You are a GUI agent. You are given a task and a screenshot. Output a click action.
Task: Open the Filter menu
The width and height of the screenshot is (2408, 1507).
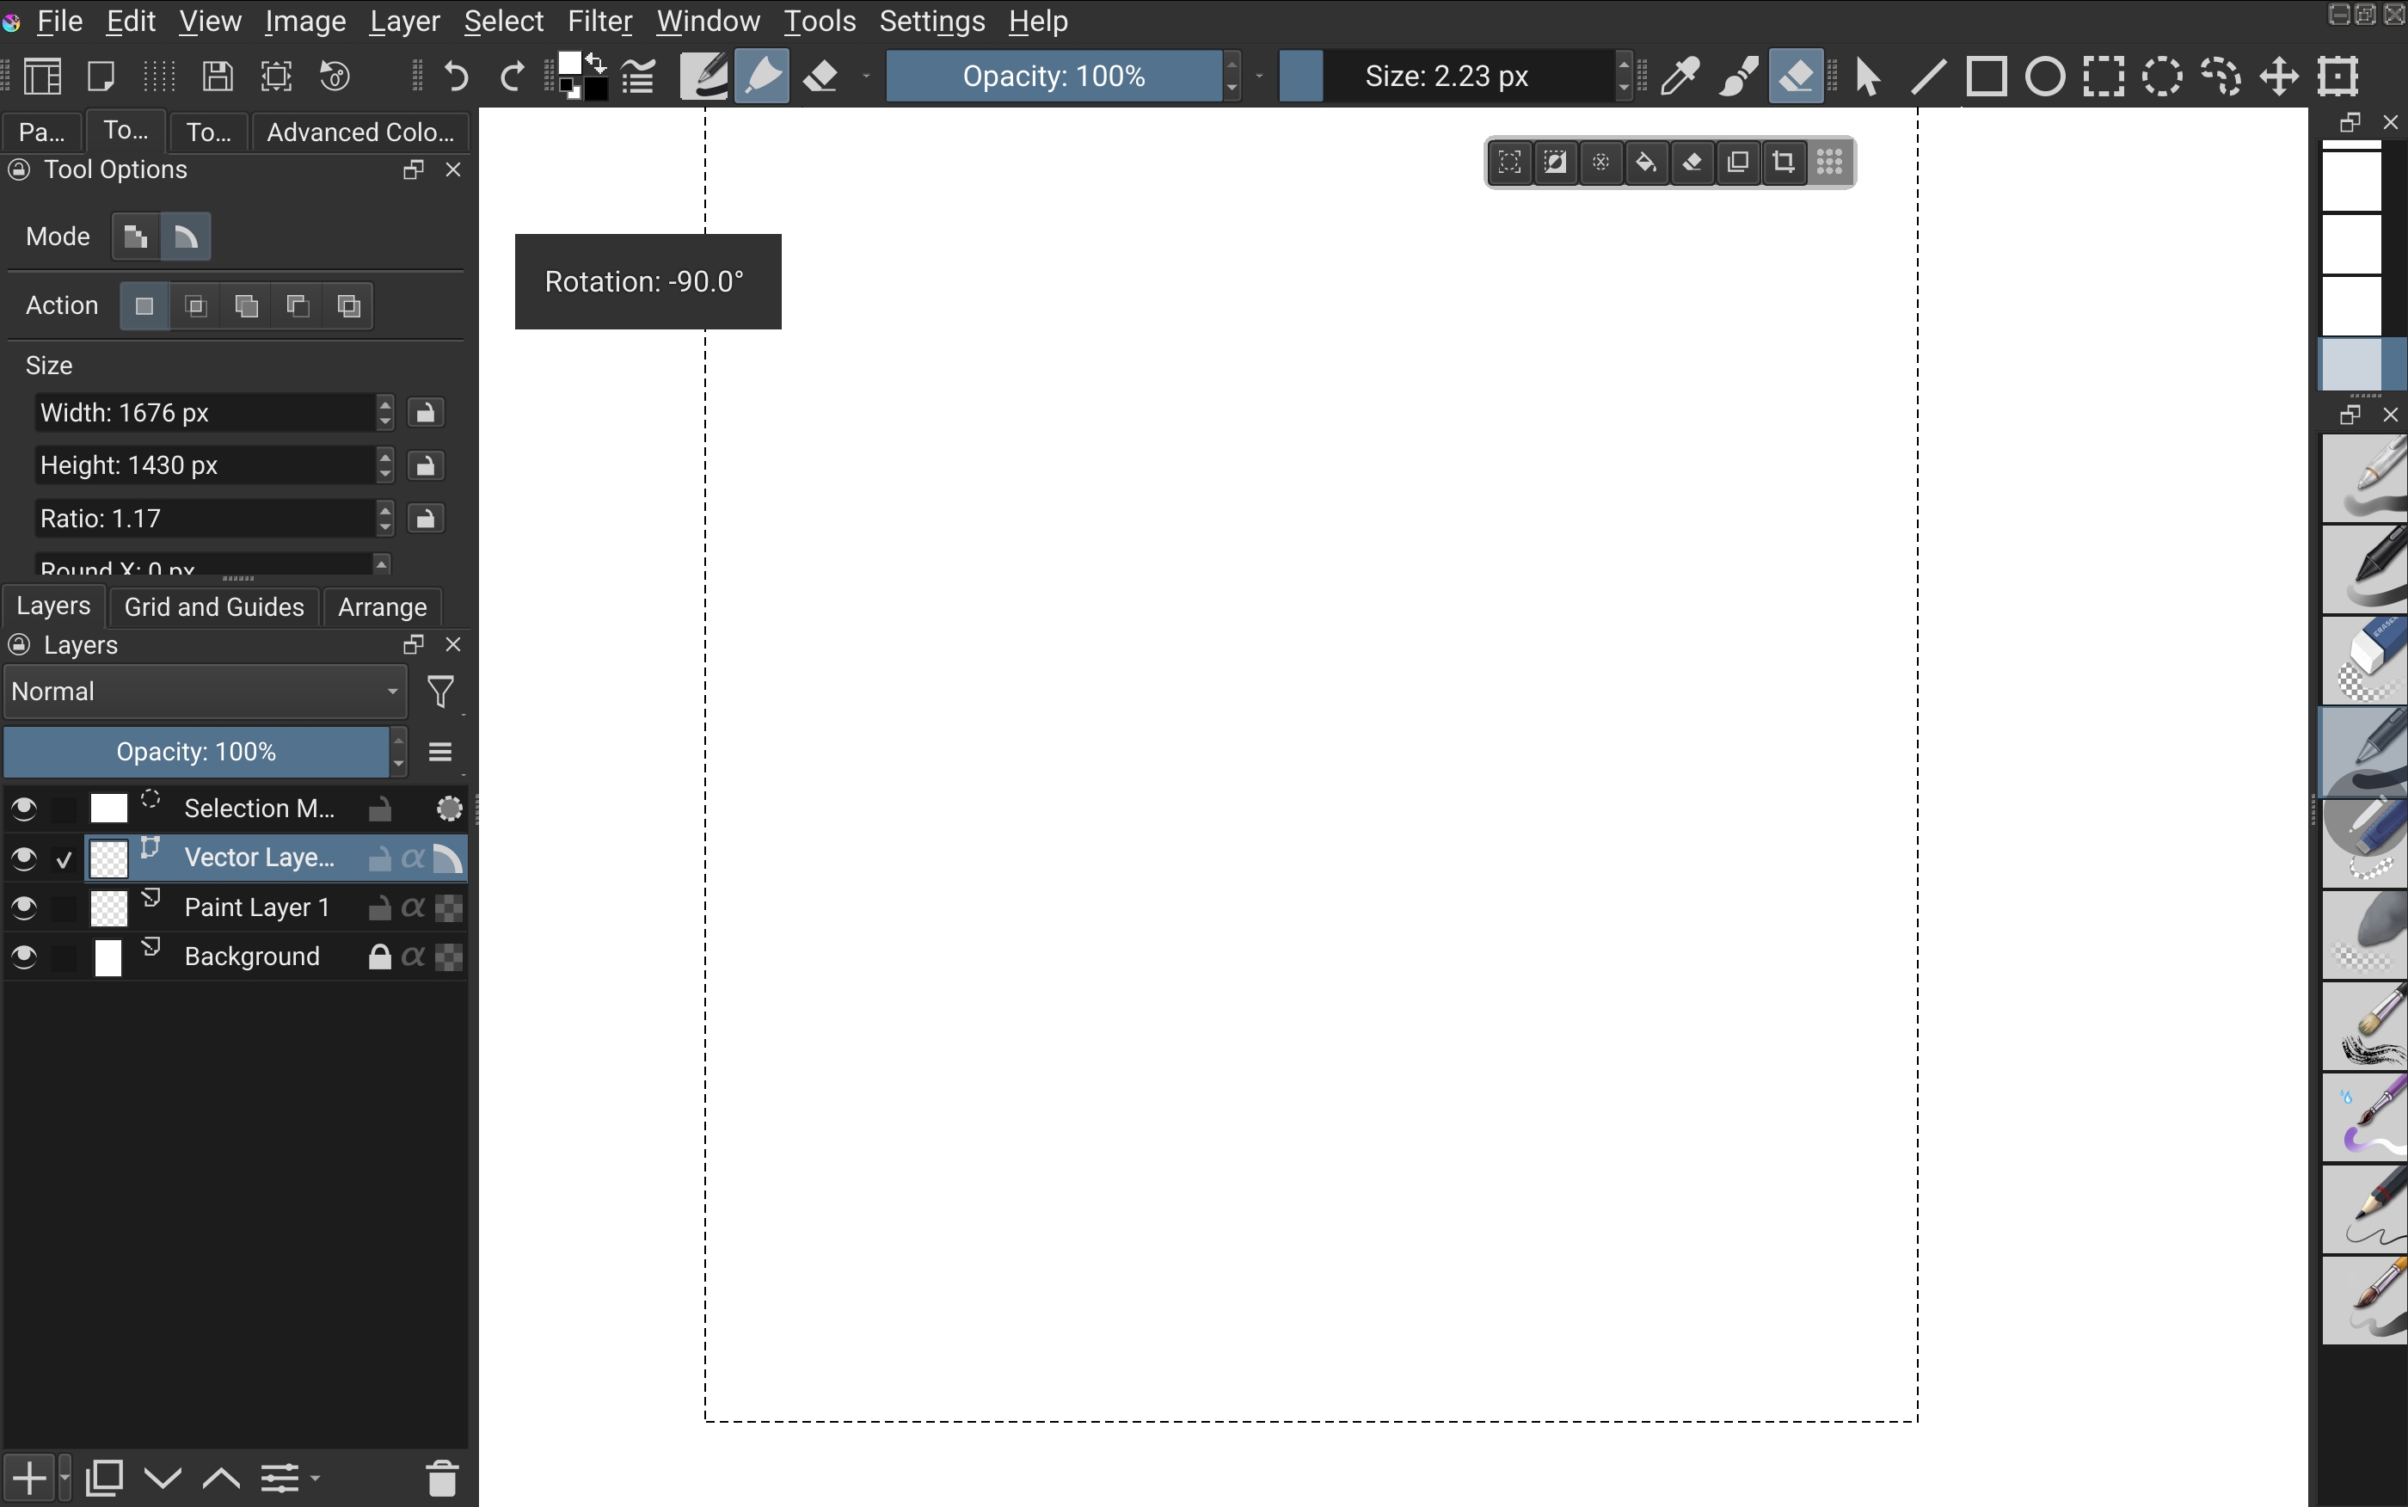click(x=599, y=21)
